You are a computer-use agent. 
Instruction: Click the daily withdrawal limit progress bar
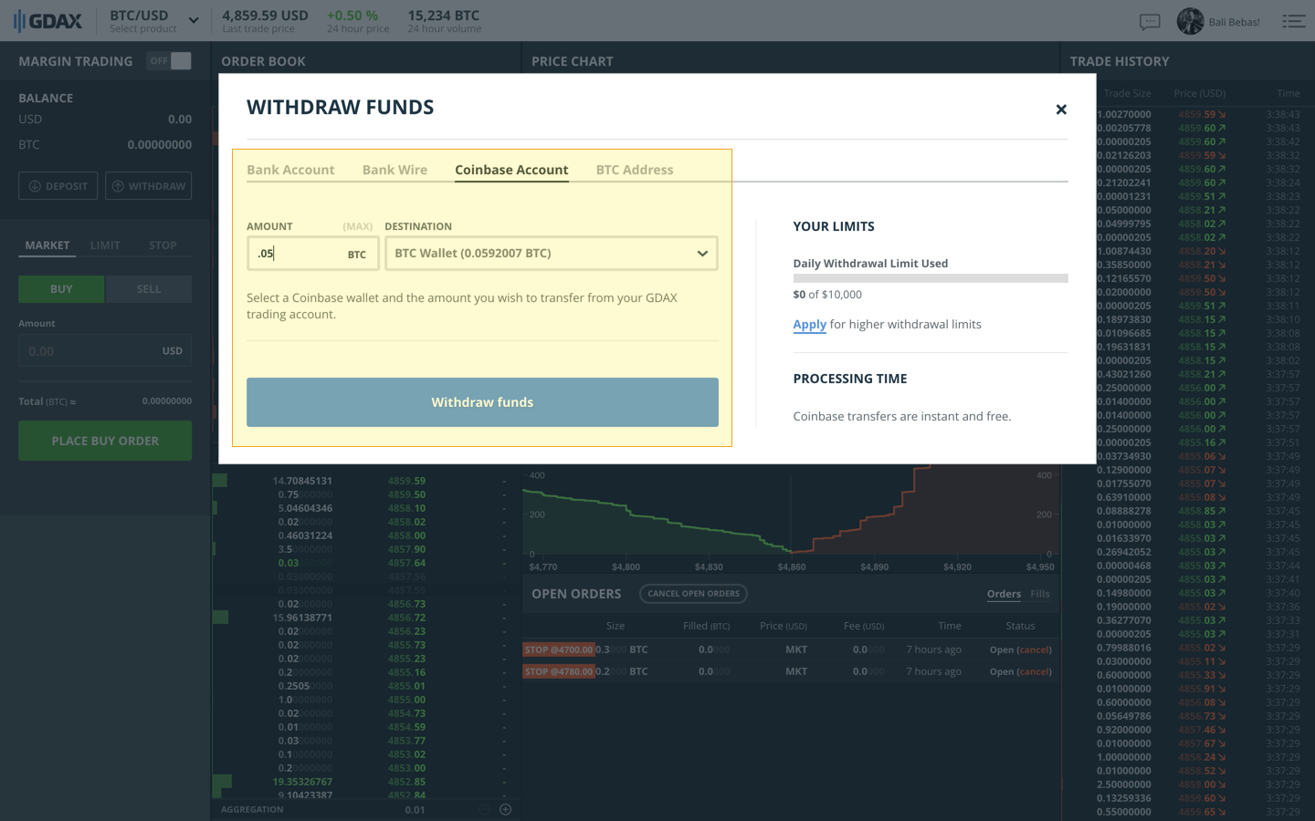pos(931,278)
